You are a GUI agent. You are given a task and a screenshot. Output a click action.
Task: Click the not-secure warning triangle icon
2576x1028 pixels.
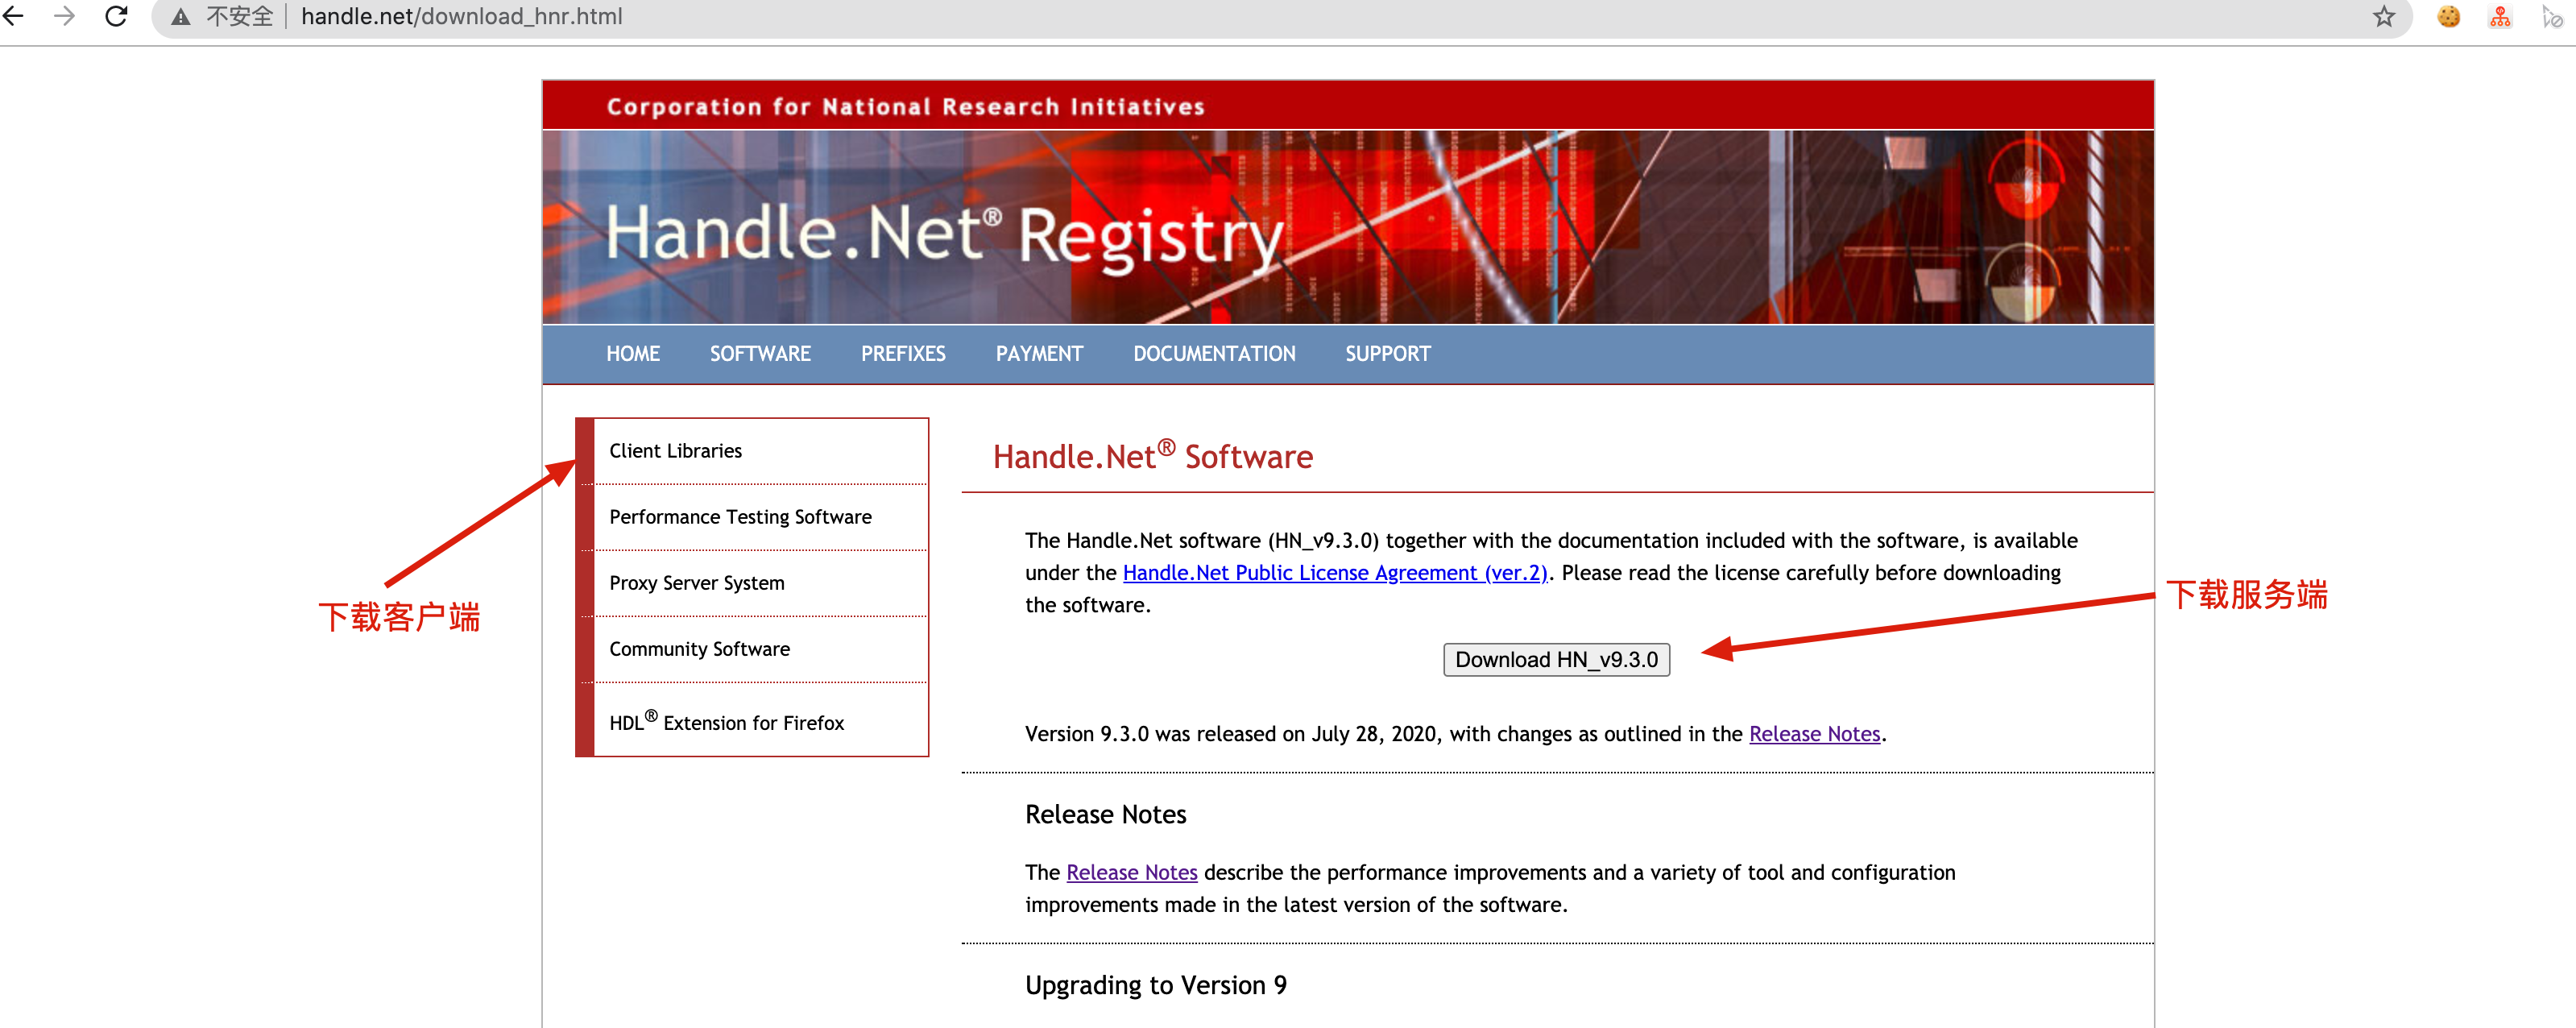pos(181,17)
